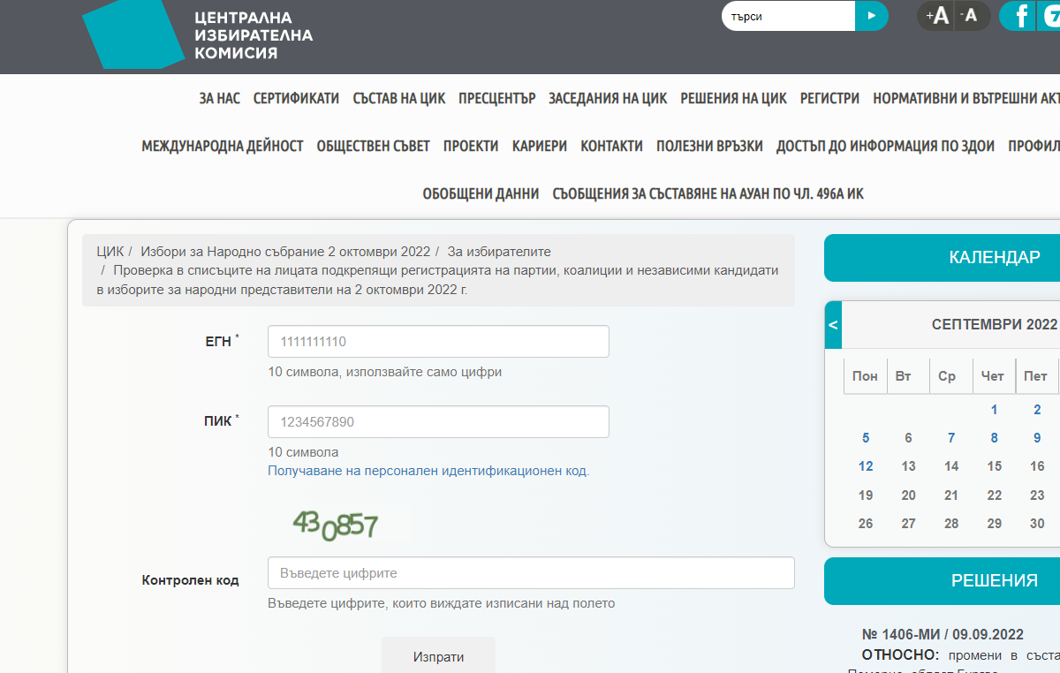Screen dimensions: 1060x673
Task: Open ДОСТЪП ДО ИНФОРМАЦИЯ ПО ЗДОИ menu
Action: (885, 147)
